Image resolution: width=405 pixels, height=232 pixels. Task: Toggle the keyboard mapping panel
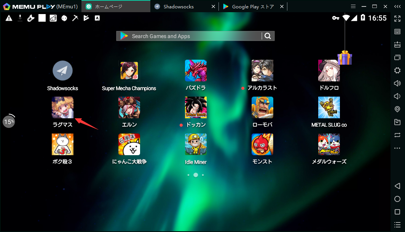point(397,32)
